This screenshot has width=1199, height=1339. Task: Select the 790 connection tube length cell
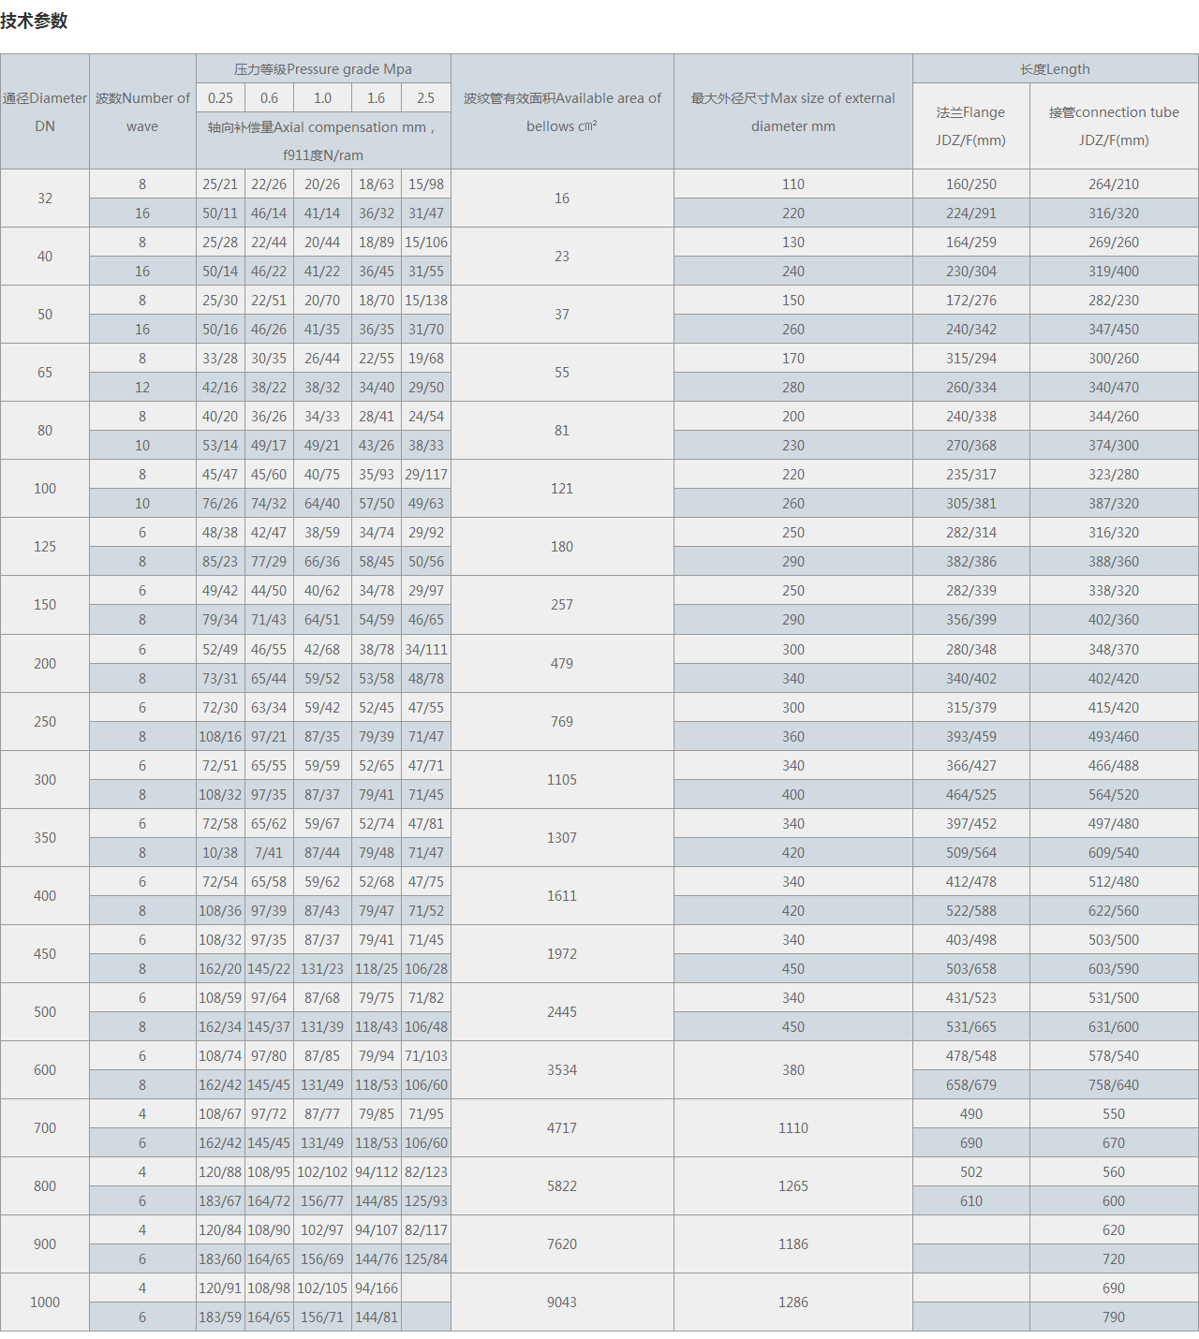tap(1114, 1317)
